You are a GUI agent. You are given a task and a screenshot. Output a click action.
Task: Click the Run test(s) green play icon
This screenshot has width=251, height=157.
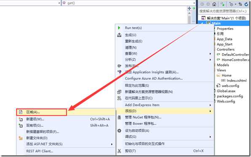tap(119, 28)
